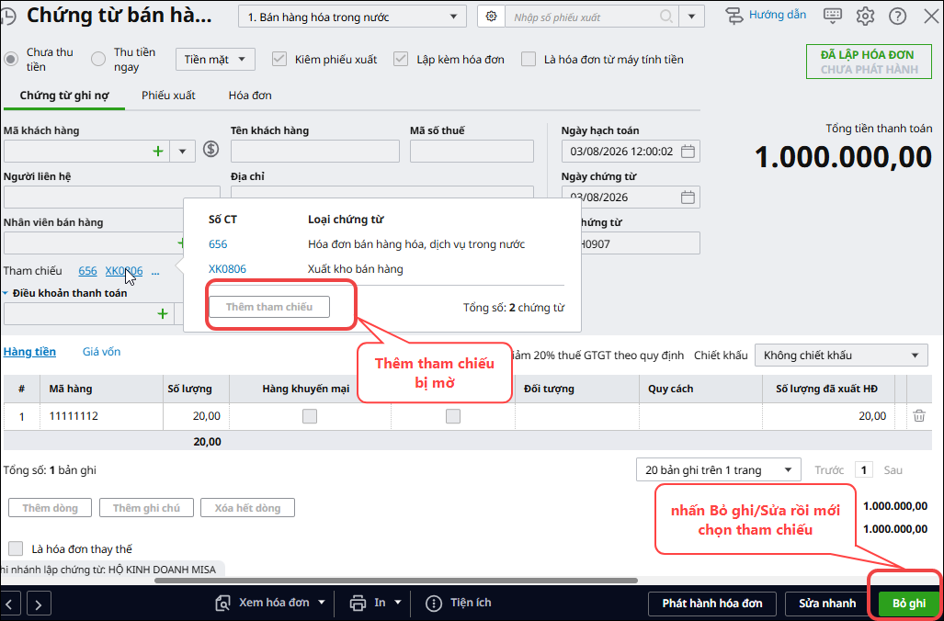Click the dollar sign customer debt icon
Image resolution: width=944 pixels, height=621 pixels.
[210, 149]
